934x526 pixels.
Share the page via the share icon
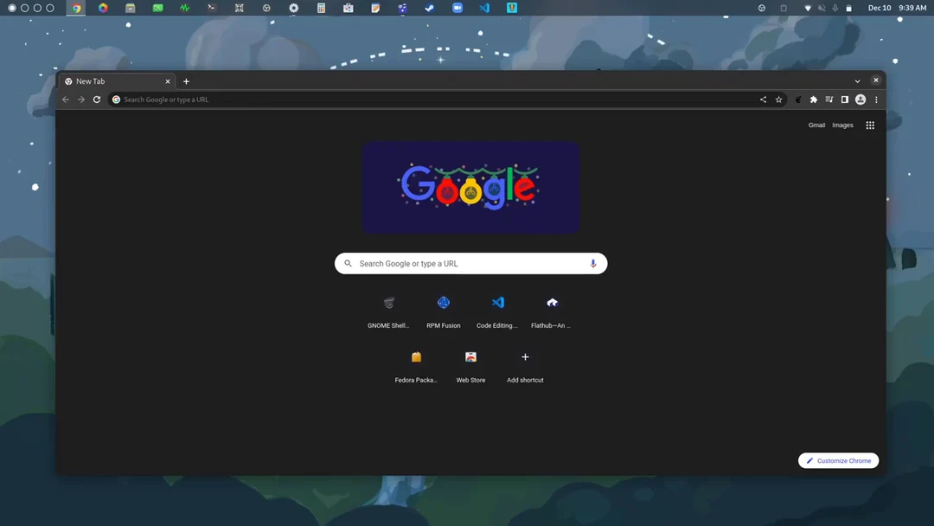point(763,99)
